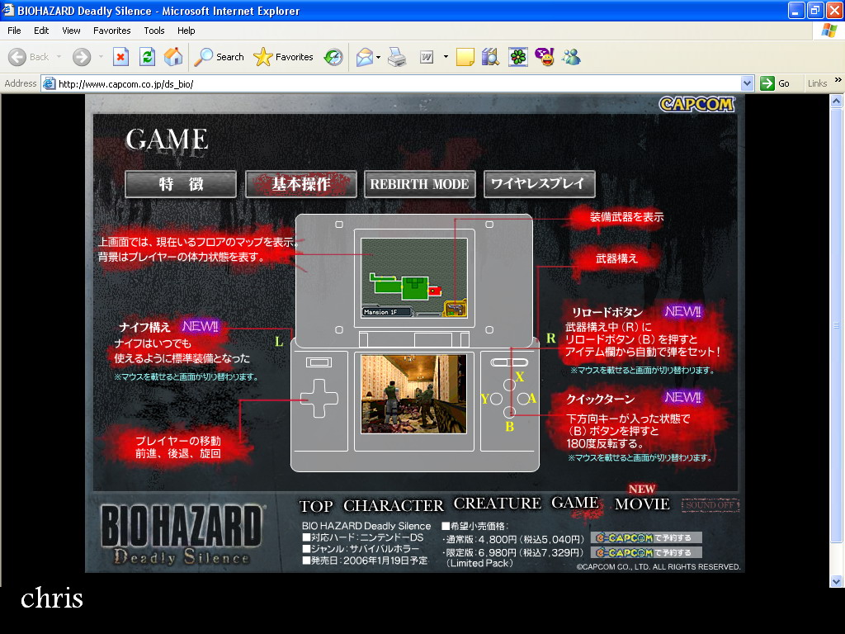
Task: Toggle the SOUND OFF control
Action: point(711,505)
